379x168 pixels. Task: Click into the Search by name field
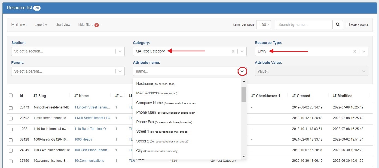pos(304,25)
